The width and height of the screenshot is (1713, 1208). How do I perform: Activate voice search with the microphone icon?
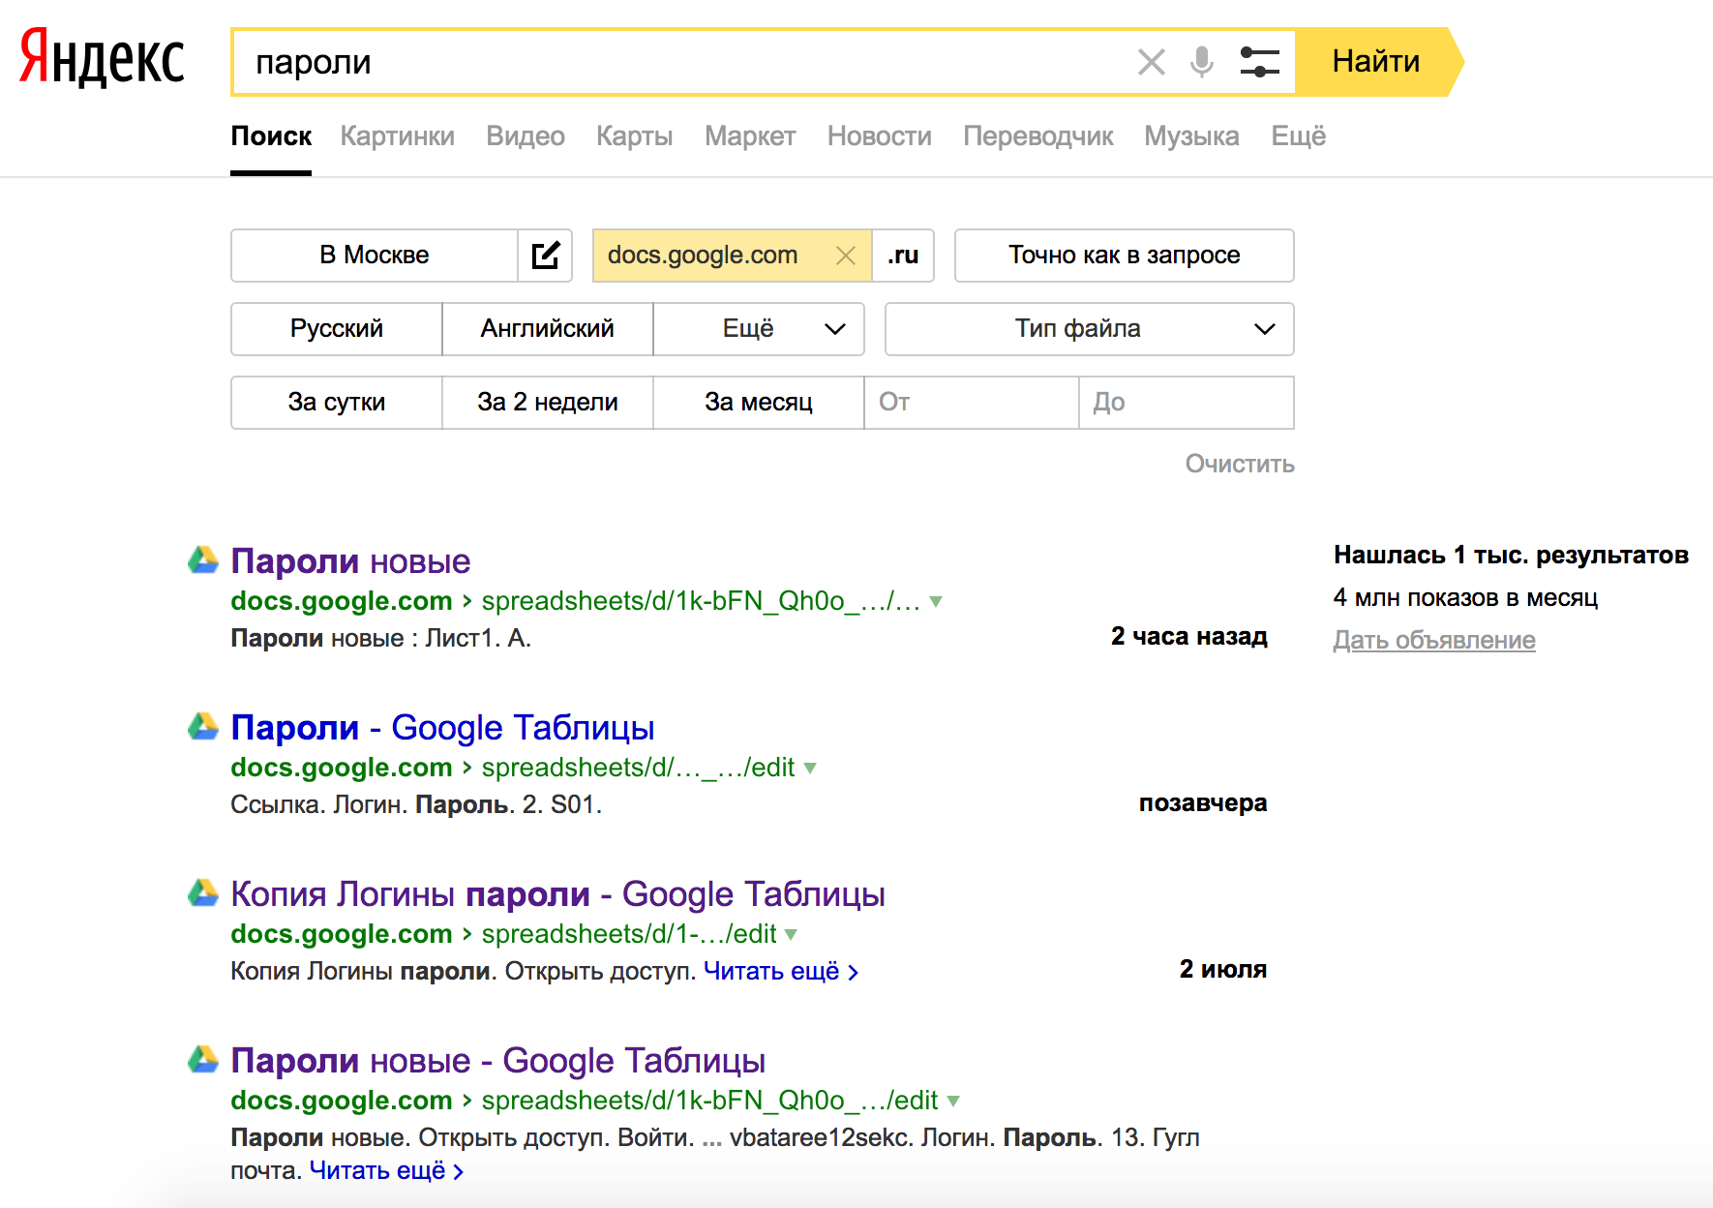1201,62
